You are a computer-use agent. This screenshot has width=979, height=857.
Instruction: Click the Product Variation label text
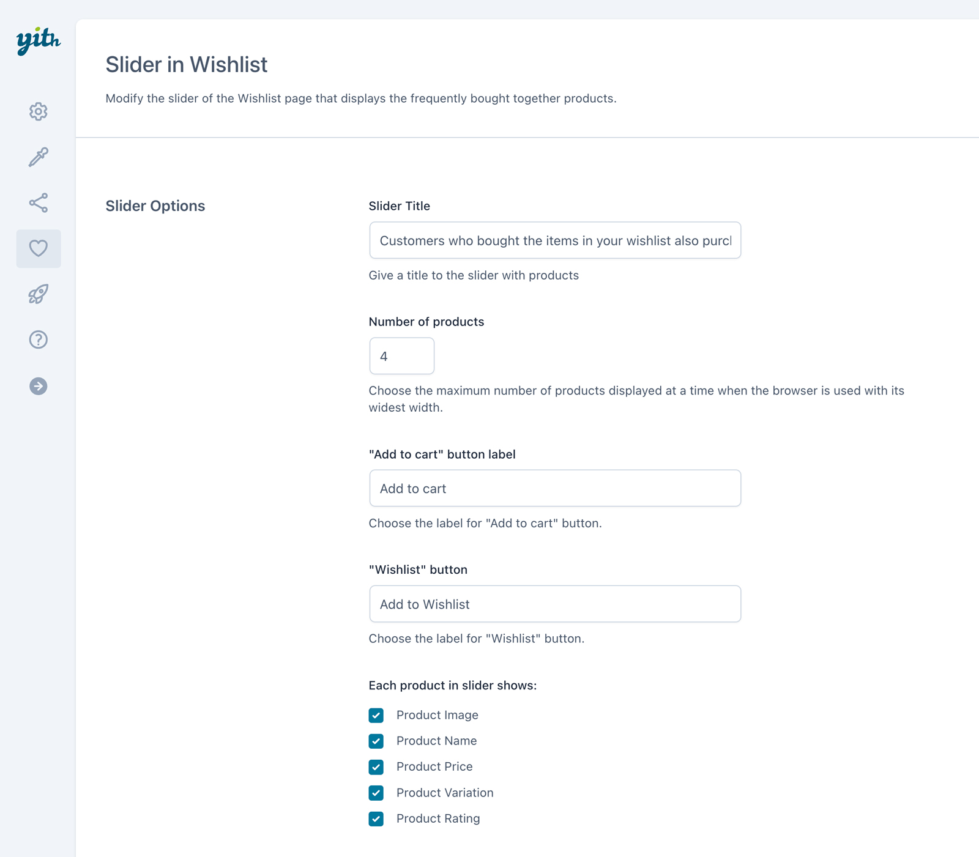pyautogui.click(x=445, y=793)
